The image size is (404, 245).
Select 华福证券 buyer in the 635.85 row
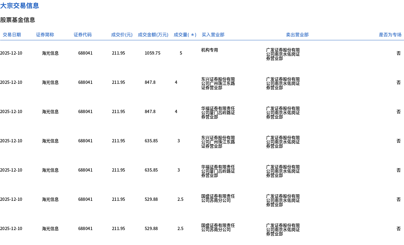pos(218,171)
